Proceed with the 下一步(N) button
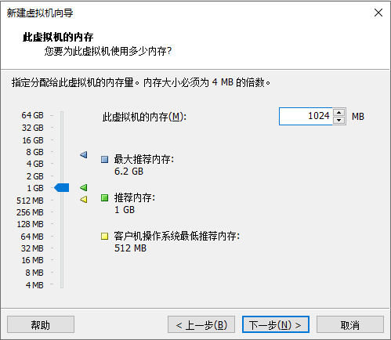The height and width of the screenshot is (340, 391). tap(276, 324)
